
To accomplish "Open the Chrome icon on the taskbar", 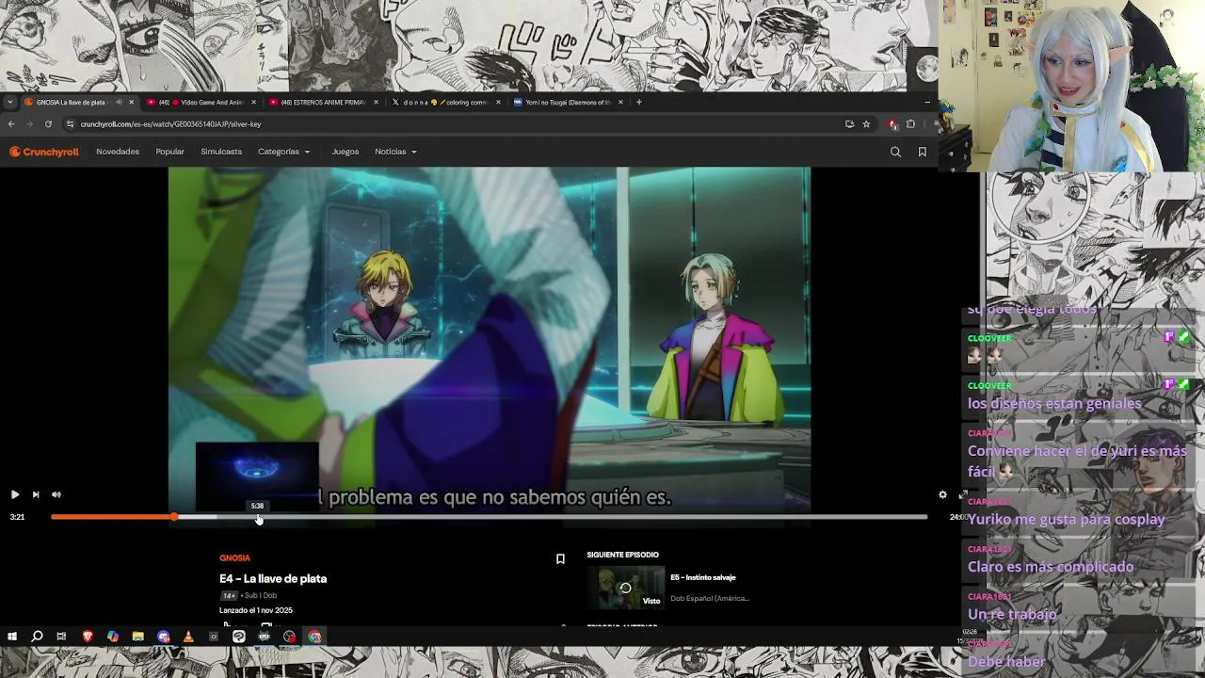I will pyautogui.click(x=314, y=637).
